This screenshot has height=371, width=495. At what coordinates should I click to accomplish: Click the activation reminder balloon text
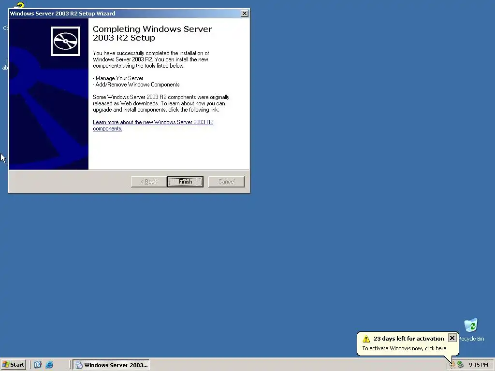[x=404, y=348]
